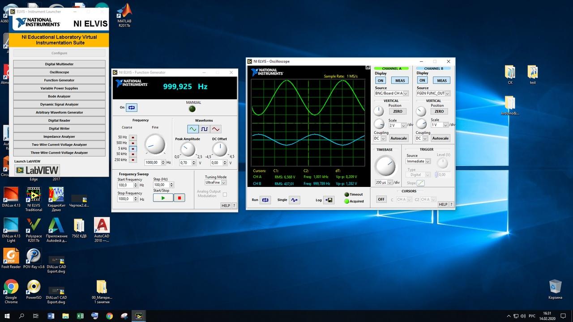Select the 500 Hz coarse frequency range
Image resolution: width=573 pixels, height=322 pixels.
133,143
